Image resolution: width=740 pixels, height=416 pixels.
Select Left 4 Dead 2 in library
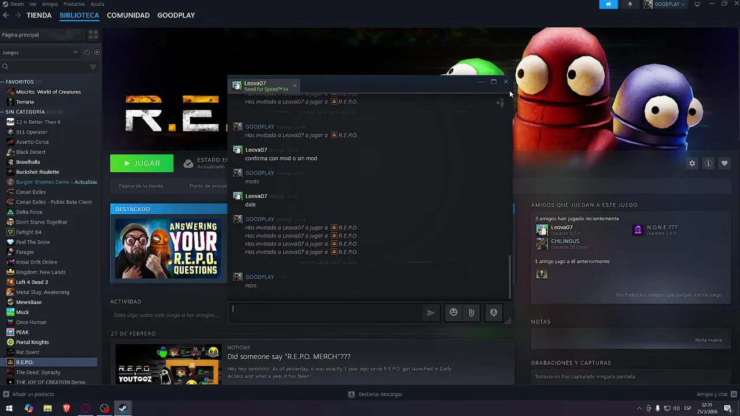(x=32, y=282)
